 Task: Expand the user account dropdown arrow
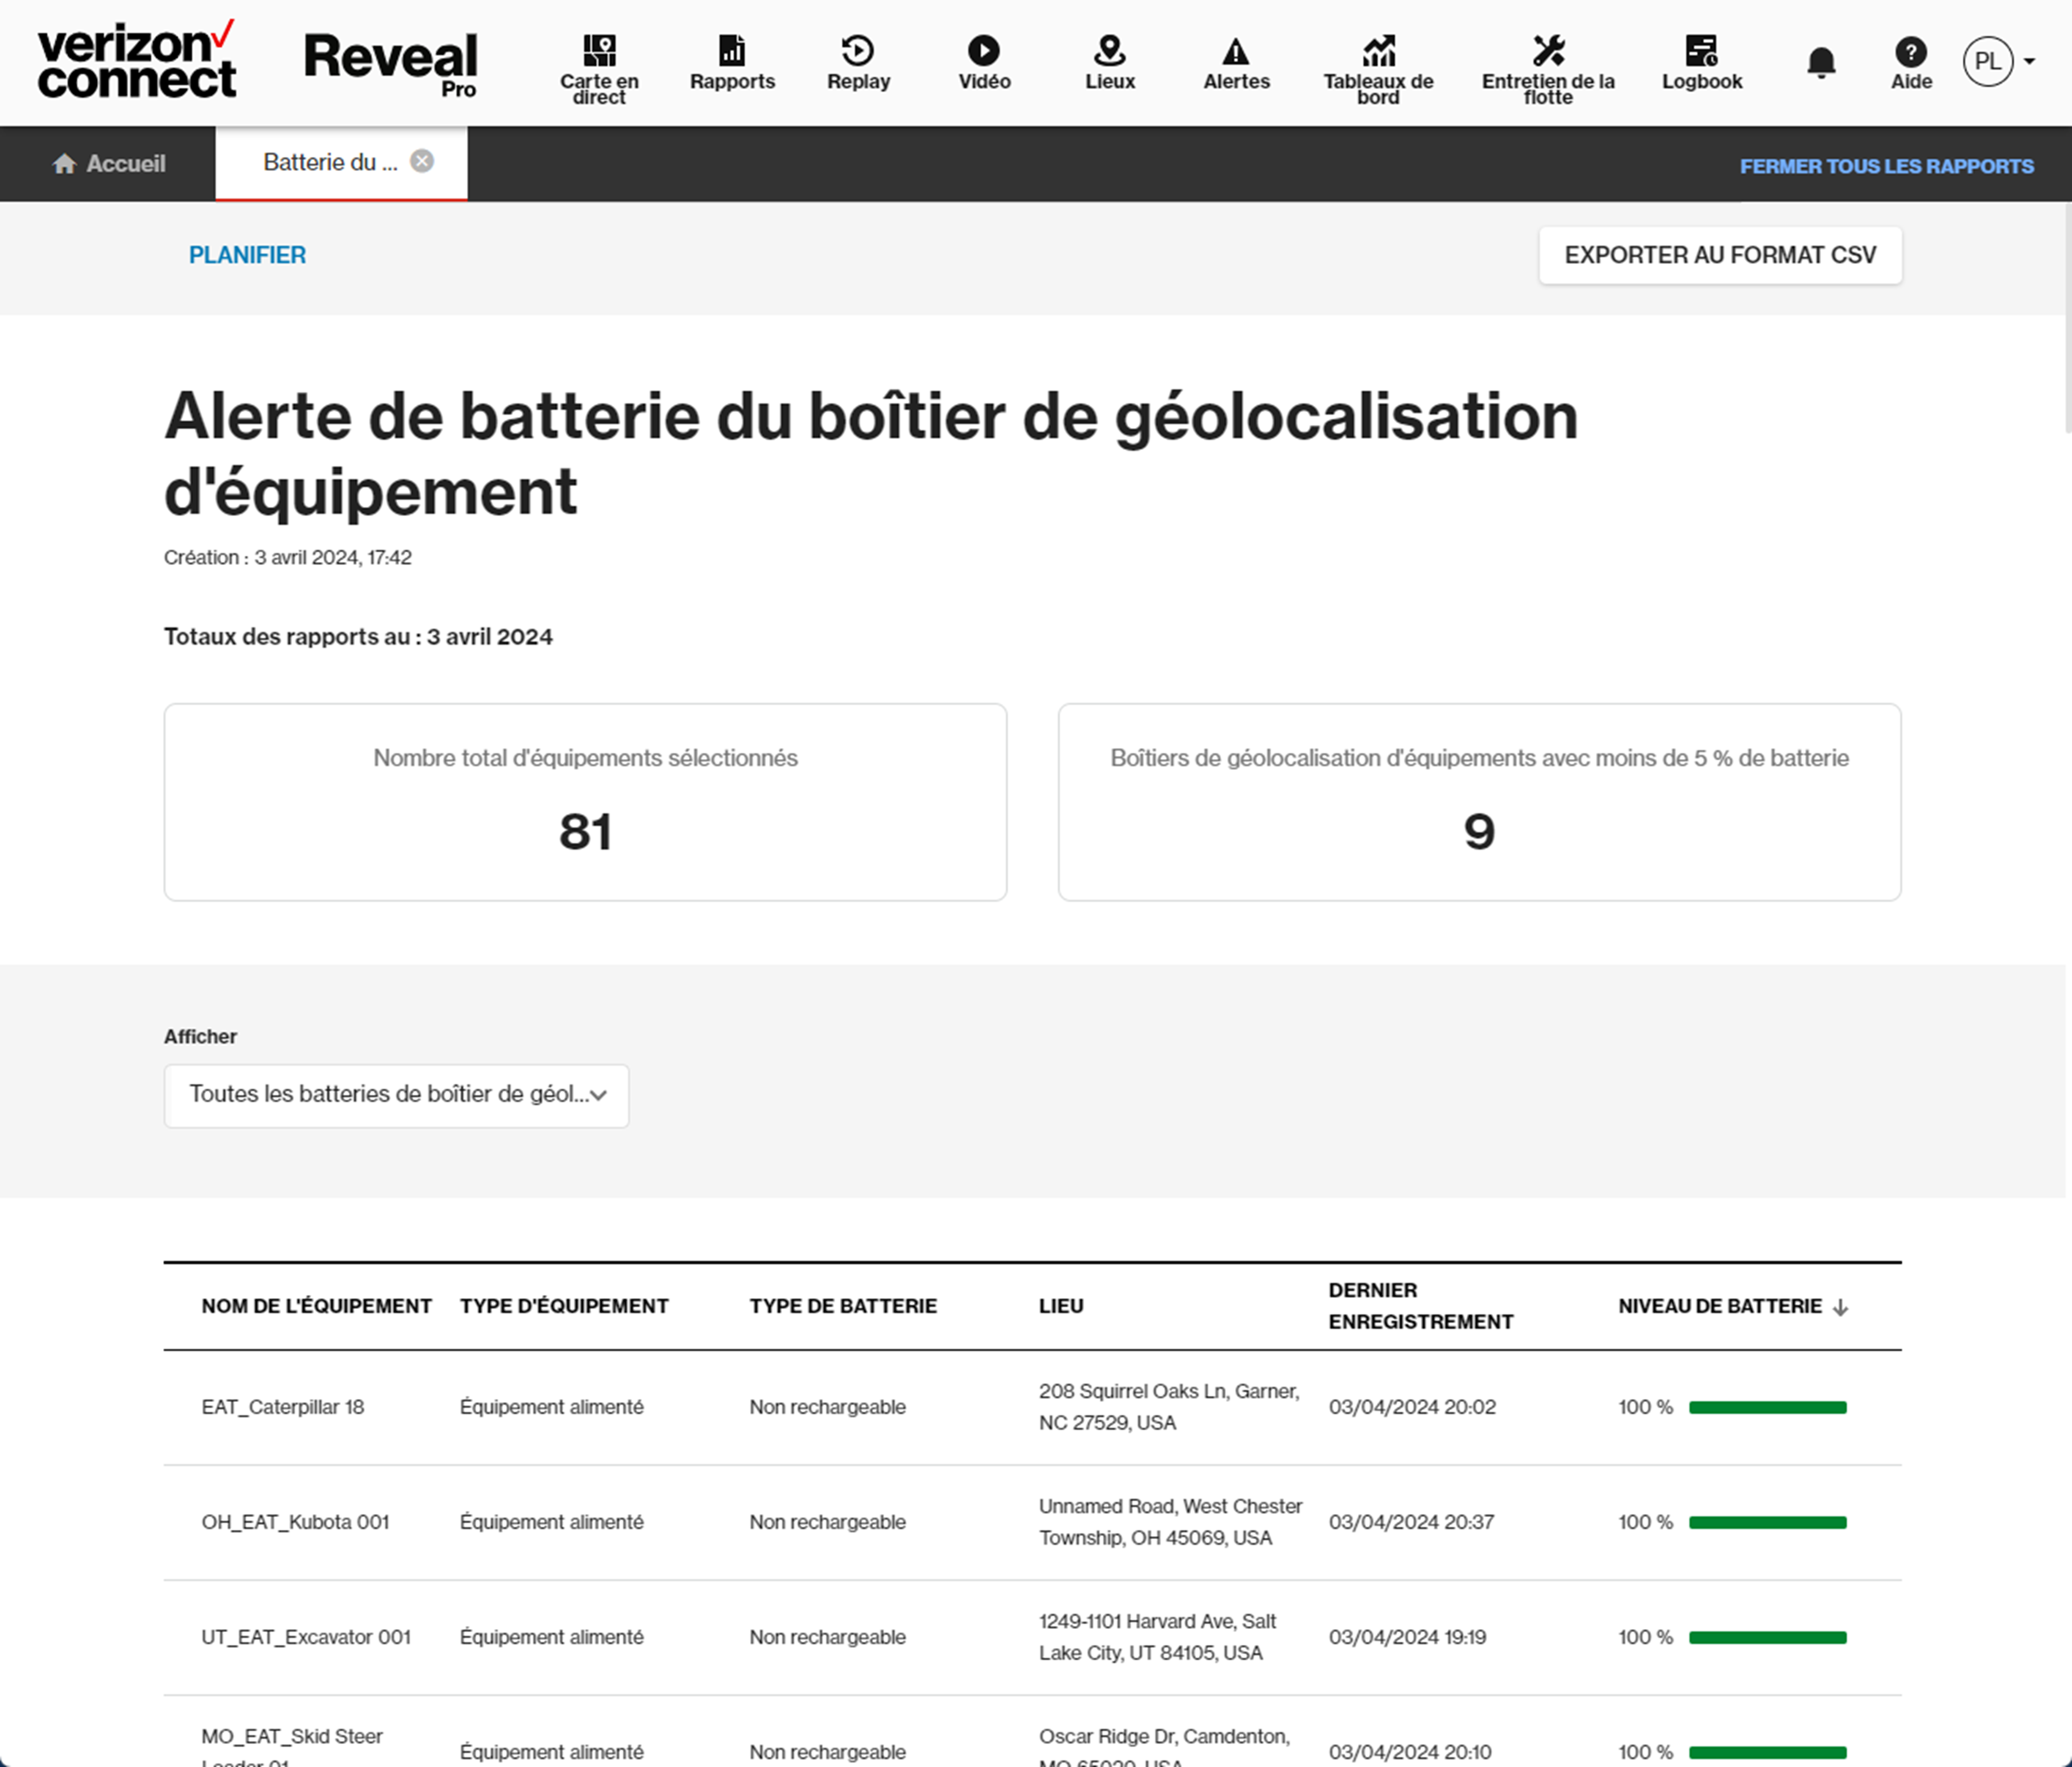2029,62
